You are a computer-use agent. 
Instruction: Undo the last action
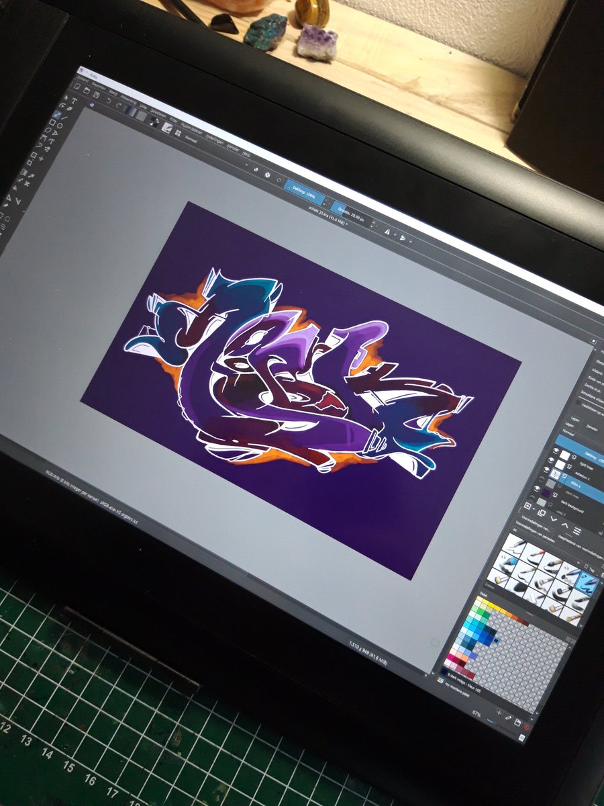point(109,101)
